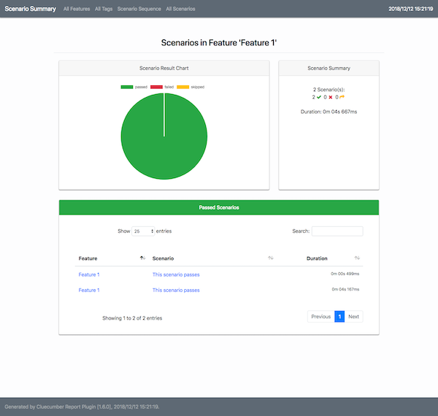Click the 'Generated by Cluecumber Report Plugin' footer text
Screen dimensions: 438x416
[82, 407]
